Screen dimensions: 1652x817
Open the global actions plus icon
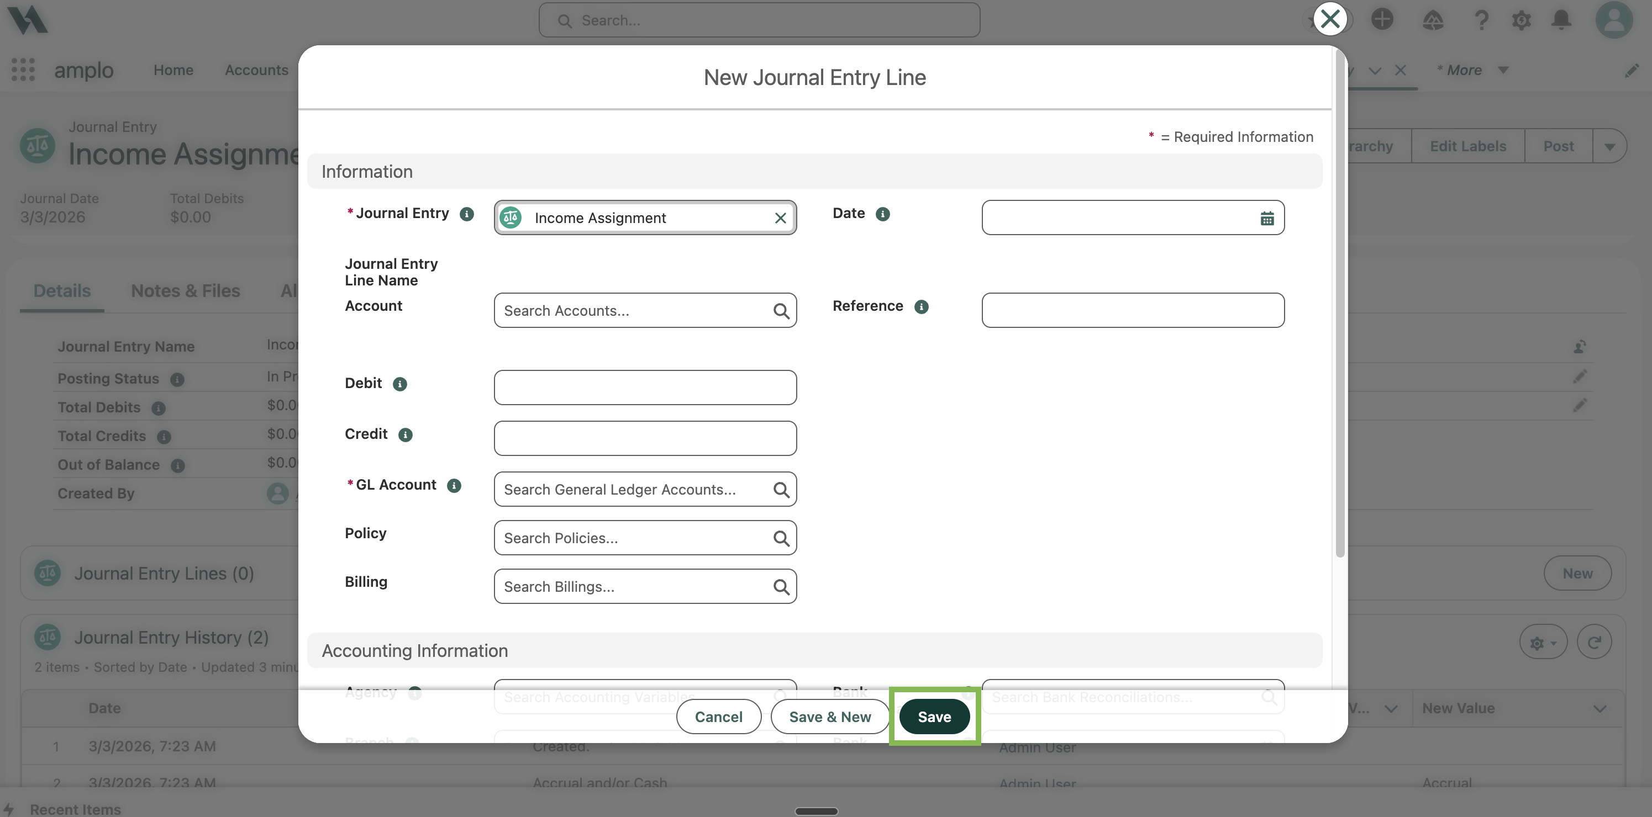click(x=1382, y=19)
